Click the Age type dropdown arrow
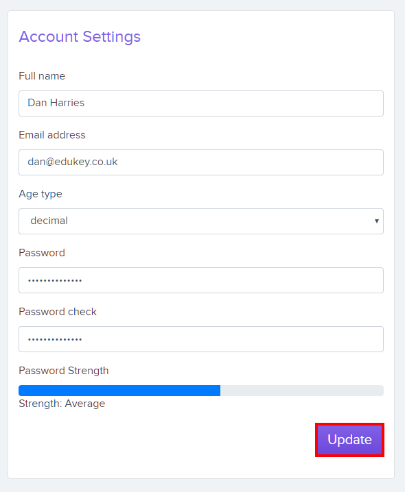Viewport: 405px width, 492px height. tap(376, 221)
